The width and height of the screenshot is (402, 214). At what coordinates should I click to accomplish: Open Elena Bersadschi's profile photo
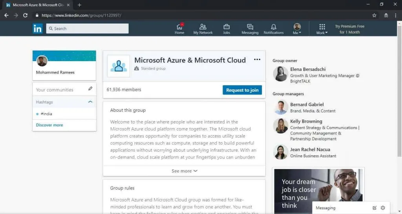pyautogui.click(x=280, y=74)
